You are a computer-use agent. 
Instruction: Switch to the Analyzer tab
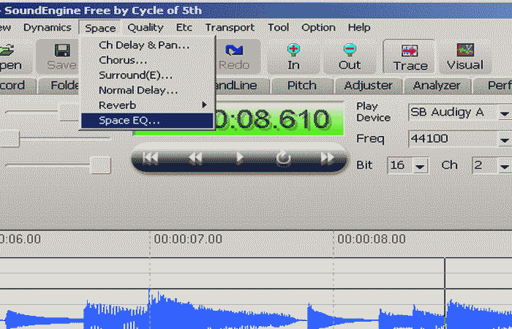(438, 86)
